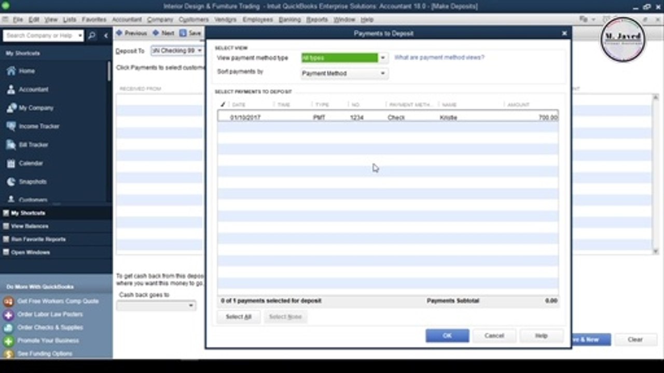Click OK in Payments to Deposit

447,336
